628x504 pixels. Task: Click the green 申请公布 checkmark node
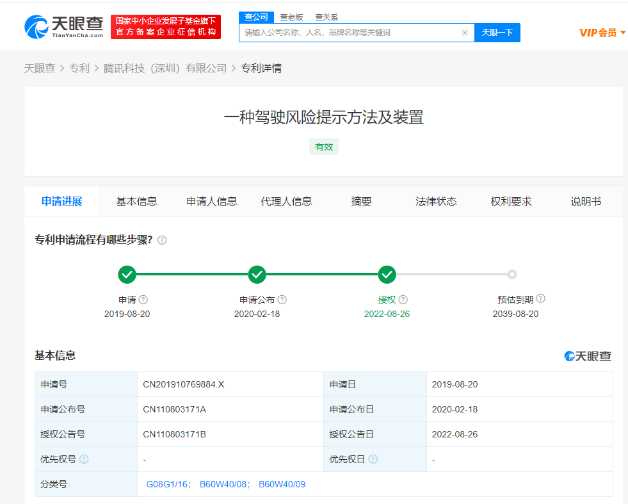pyautogui.click(x=257, y=275)
